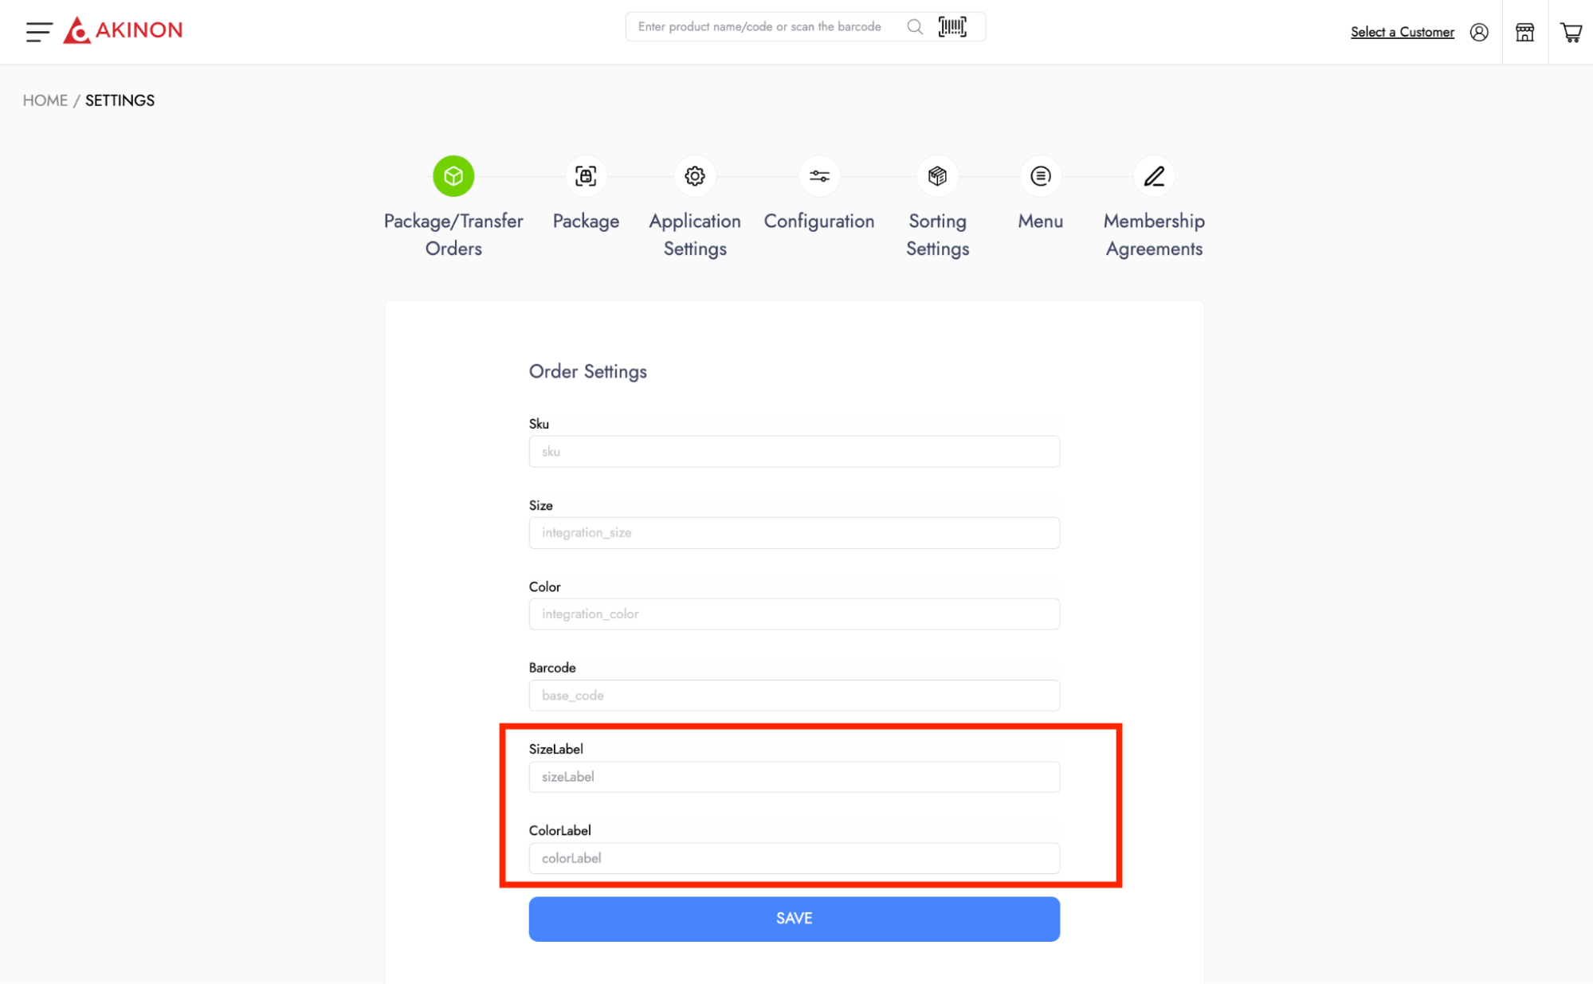Go to Sorting Settings tab

click(937, 176)
